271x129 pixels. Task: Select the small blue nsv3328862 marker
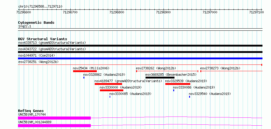click(x=84, y=78)
